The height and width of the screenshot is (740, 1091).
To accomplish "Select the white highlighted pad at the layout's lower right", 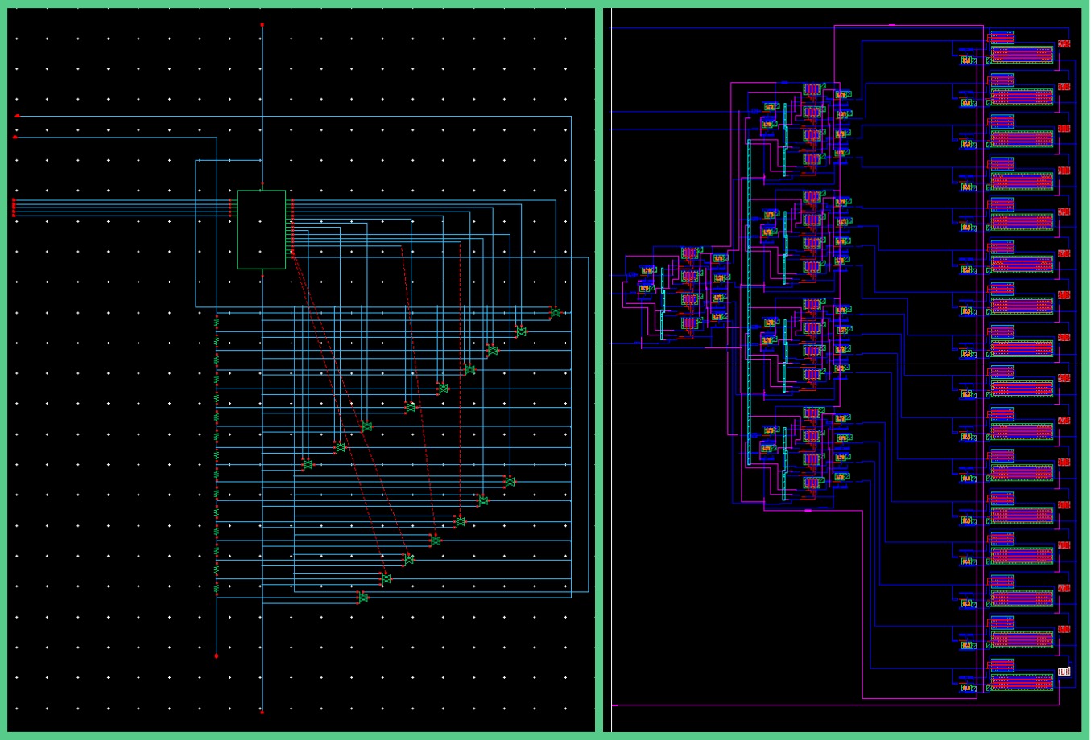I will point(1064,672).
